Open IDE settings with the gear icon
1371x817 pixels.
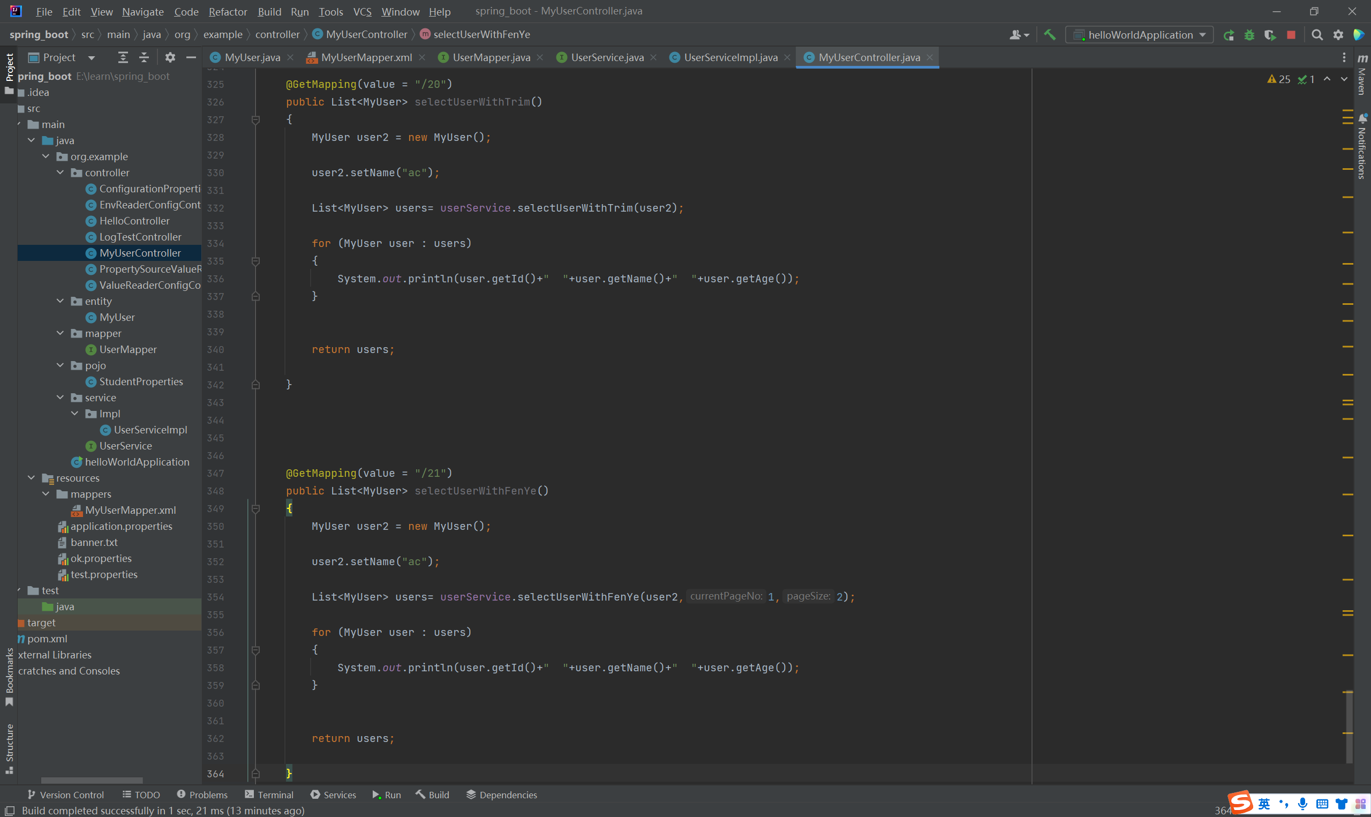(x=1338, y=35)
